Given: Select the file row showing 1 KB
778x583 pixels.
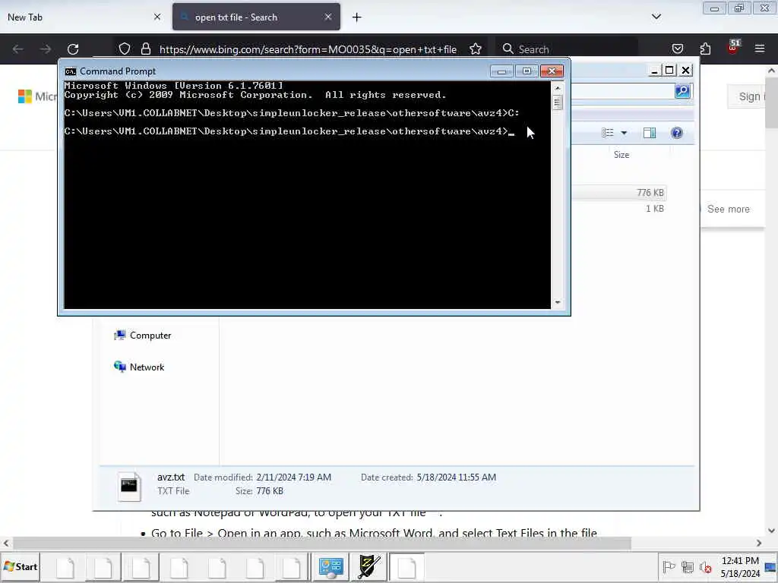Looking at the screenshot, I should (x=618, y=209).
